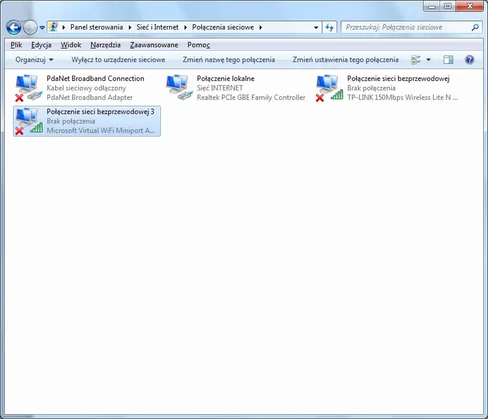Image resolution: width=488 pixels, height=419 pixels.
Task: Open the Narzędzia menu
Action: coord(105,44)
